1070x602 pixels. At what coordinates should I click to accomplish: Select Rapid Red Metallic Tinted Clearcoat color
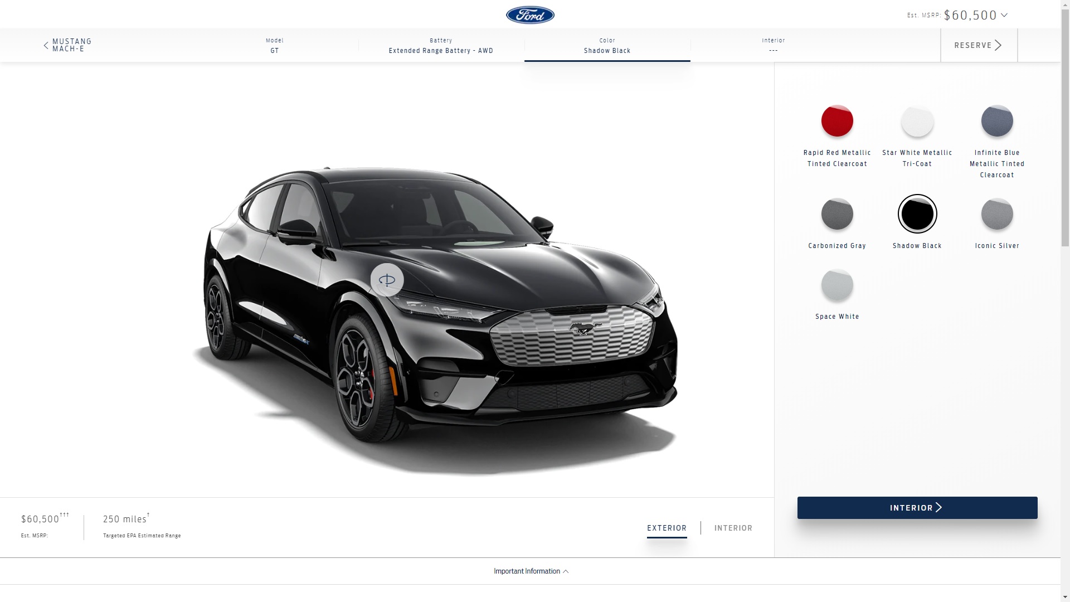click(x=837, y=120)
